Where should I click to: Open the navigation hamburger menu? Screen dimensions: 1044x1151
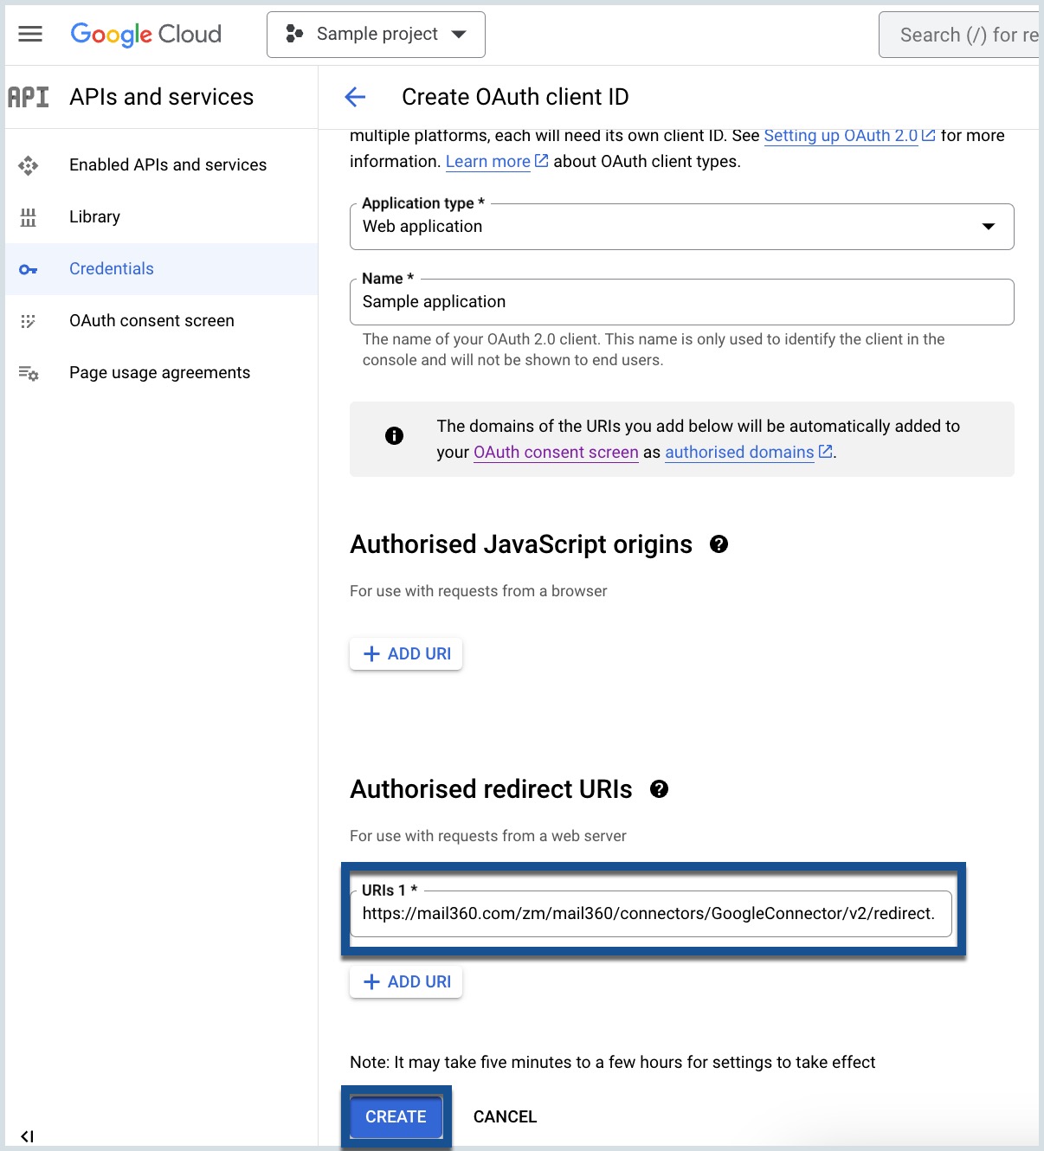click(x=29, y=34)
